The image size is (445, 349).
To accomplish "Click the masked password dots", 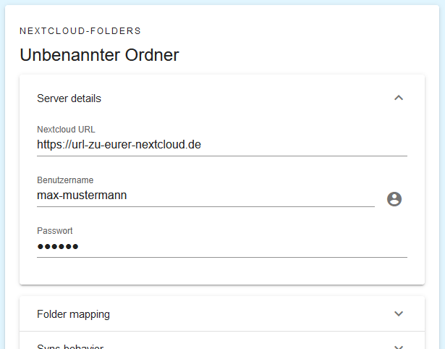I will pyautogui.click(x=58, y=247).
